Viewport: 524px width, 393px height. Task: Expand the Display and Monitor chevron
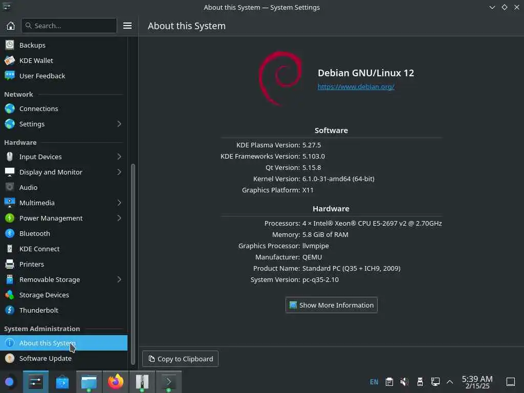click(x=119, y=172)
